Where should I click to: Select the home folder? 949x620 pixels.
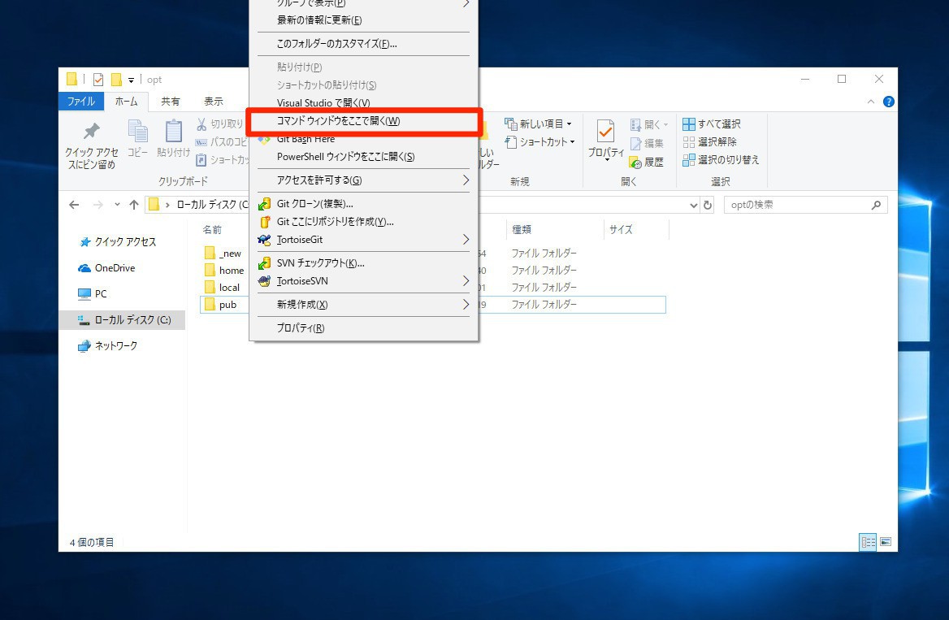(224, 271)
